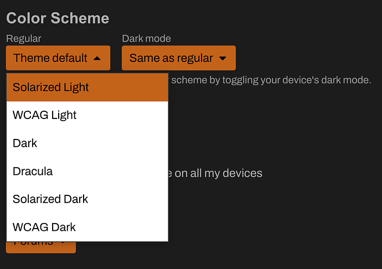Click the Regular field label
Image resolution: width=382 pixels, height=269 pixels.
tap(24, 38)
